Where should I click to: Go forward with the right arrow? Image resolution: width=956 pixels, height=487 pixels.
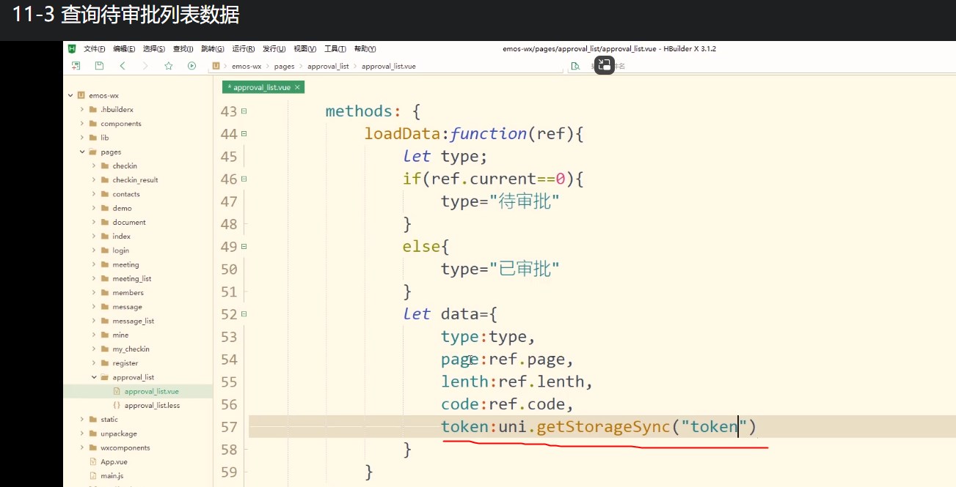(x=145, y=66)
